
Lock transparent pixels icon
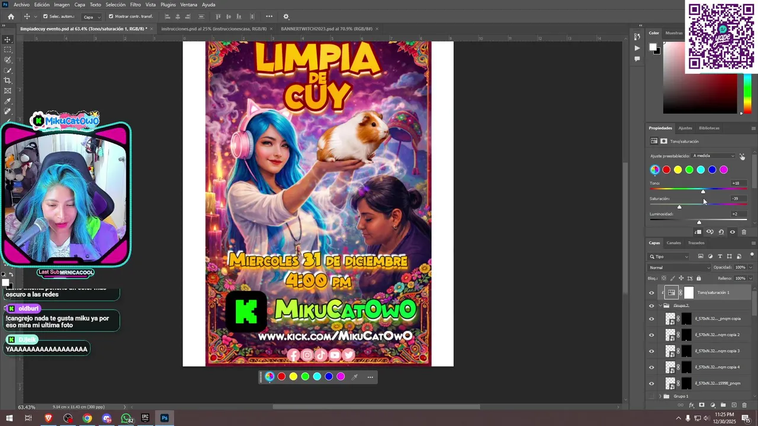pyautogui.click(x=664, y=278)
